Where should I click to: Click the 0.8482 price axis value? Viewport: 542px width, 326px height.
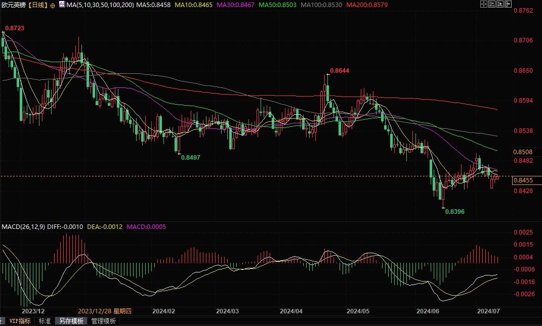(x=523, y=161)
